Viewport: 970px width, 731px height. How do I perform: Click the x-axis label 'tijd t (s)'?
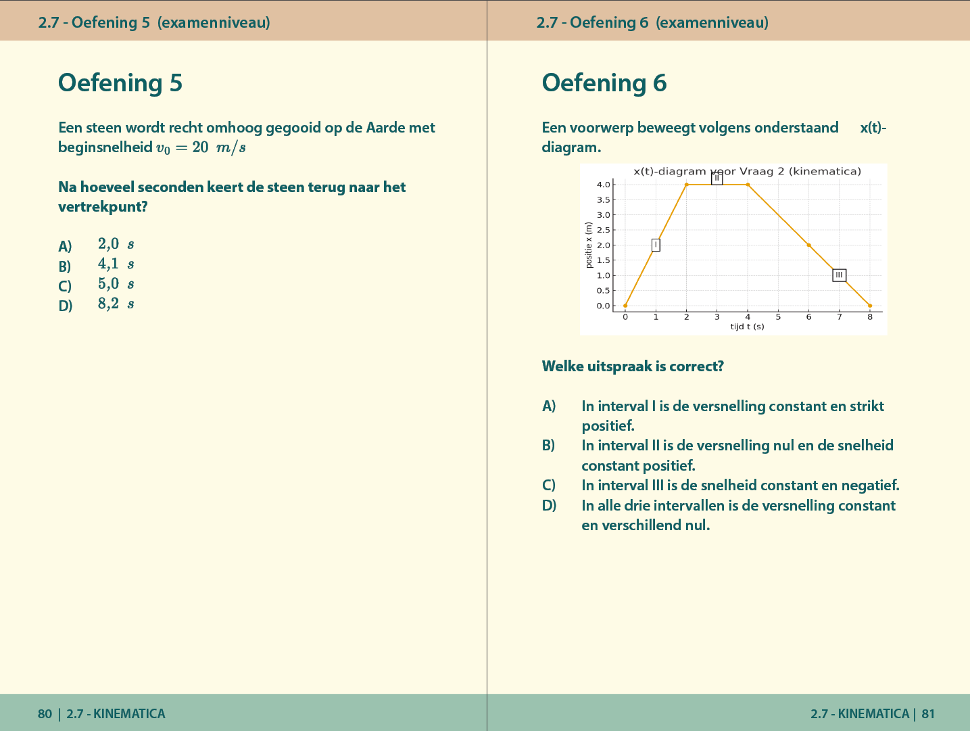point(747,327)
